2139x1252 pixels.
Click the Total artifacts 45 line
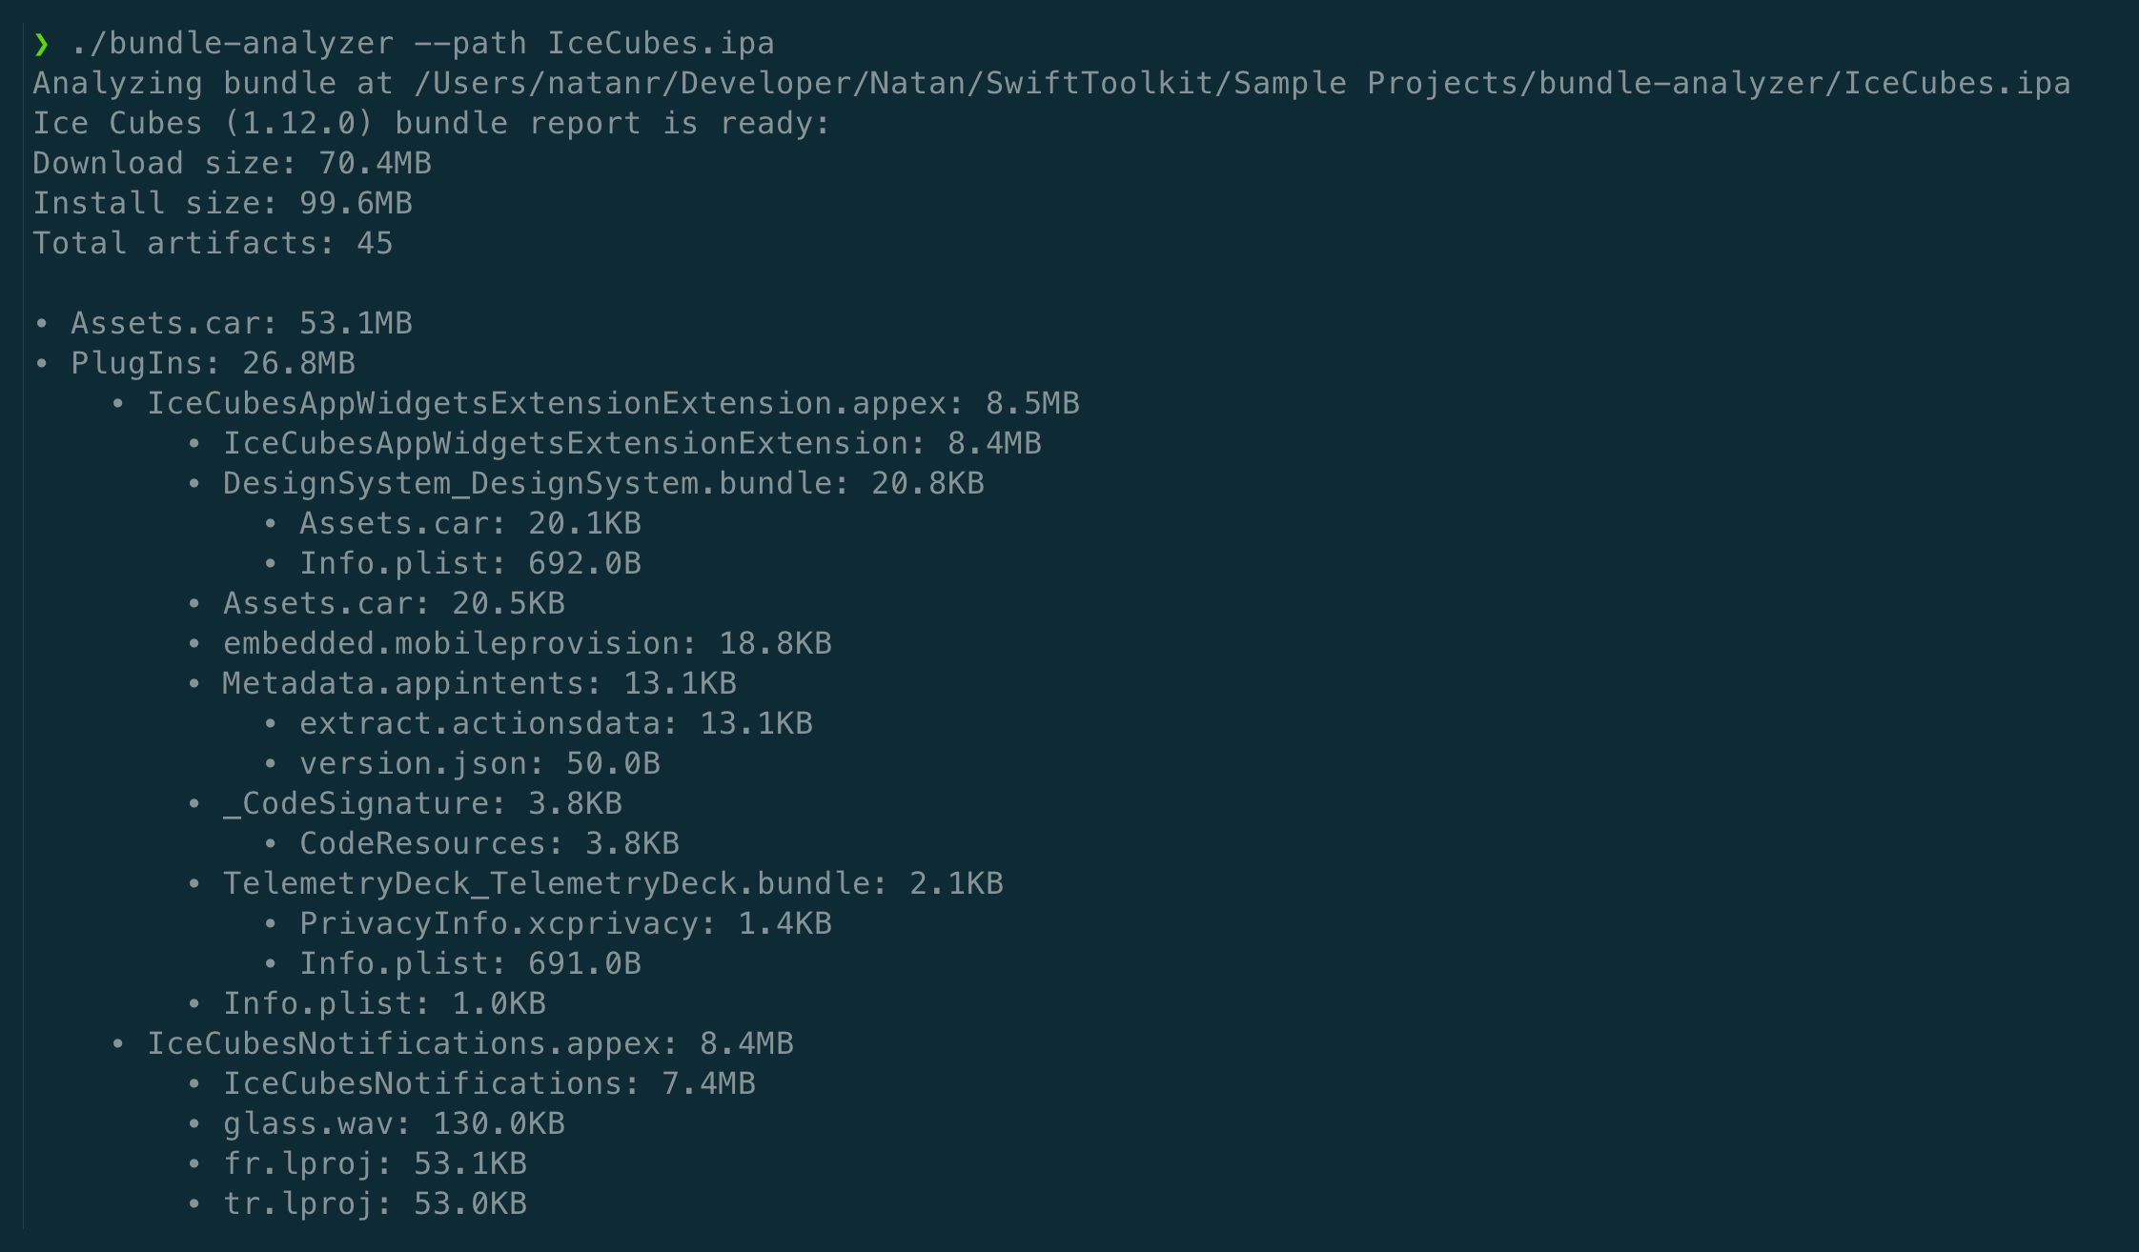[213, 244]
